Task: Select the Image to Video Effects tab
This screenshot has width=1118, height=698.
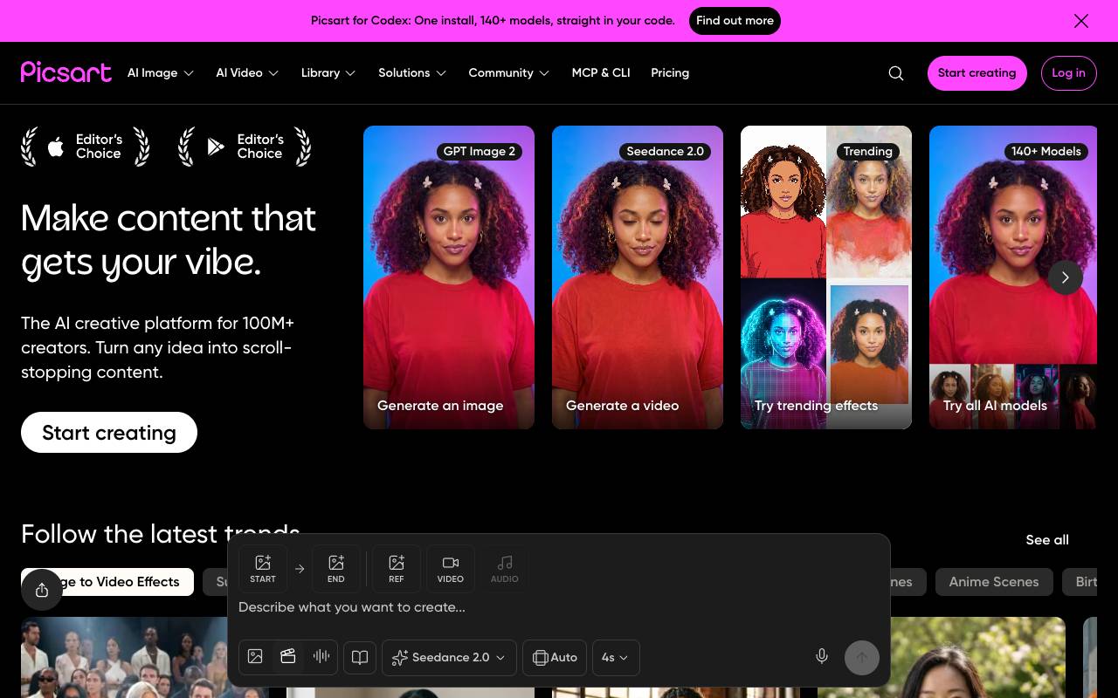Action: [x=107, y=582]
